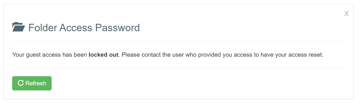Screen dimensions: 360x104
Task: Click the divider line below the heading
Action: (x=179, y=42)
